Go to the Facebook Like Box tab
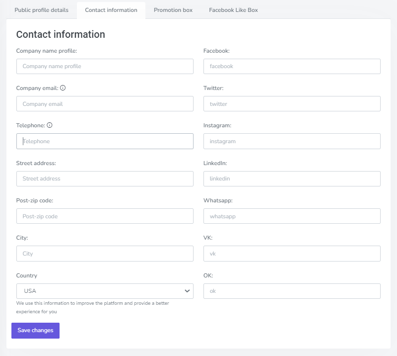Image resolution: width=397 pixels, height=356 pixels. [x=233, y=10]
